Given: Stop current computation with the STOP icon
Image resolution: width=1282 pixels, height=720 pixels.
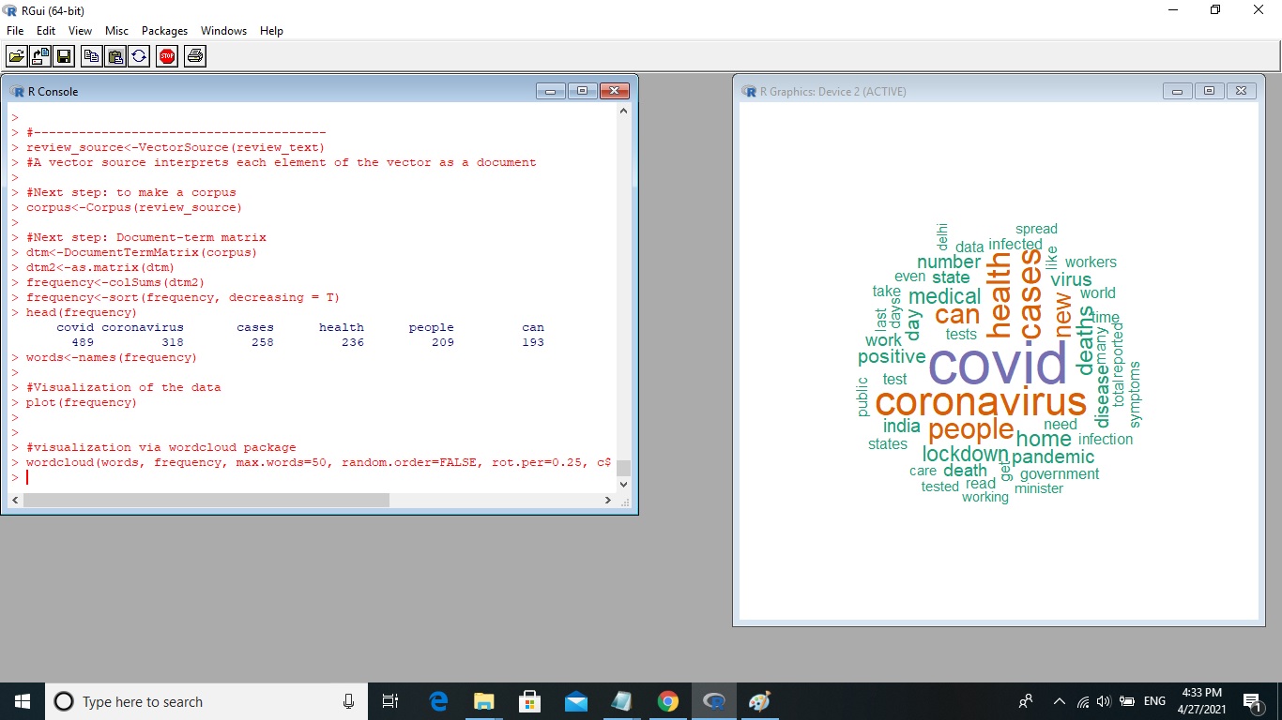Looking at the screenshot, I should pyautogui.click(x=167, y=55).
